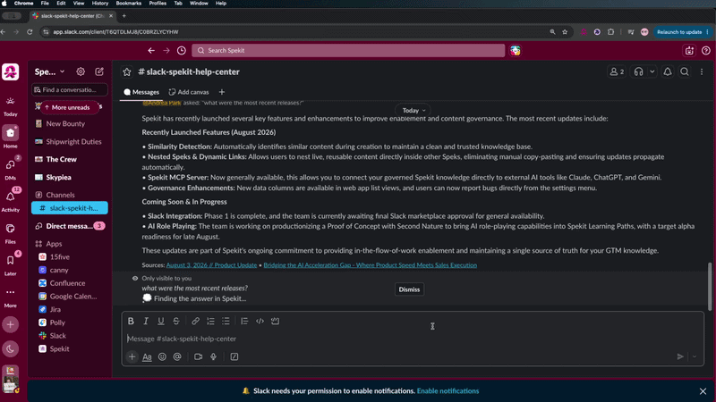Open Slack history clock icon
The height and width of the screenshot is (402, 716).
click(182, 51)
